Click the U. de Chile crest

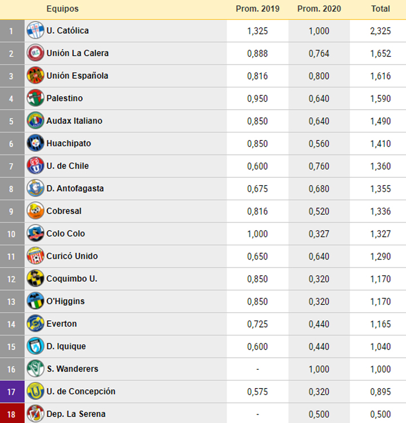pyautogui.click(x=35, y=166)
